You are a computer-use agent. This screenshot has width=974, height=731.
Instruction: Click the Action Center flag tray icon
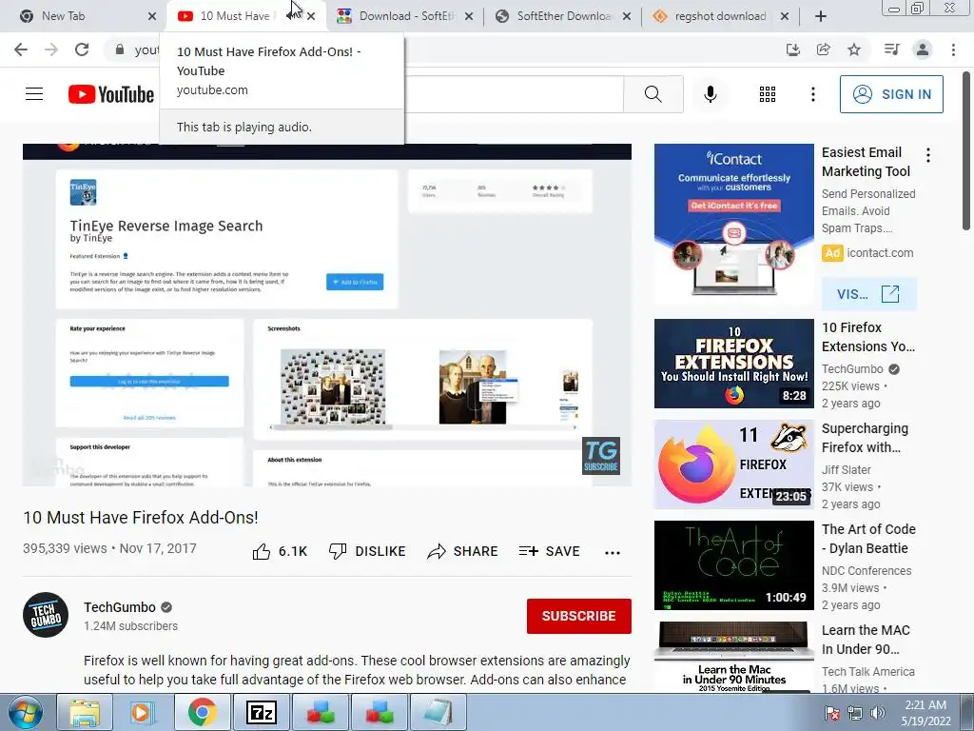[x=831, y=713]
